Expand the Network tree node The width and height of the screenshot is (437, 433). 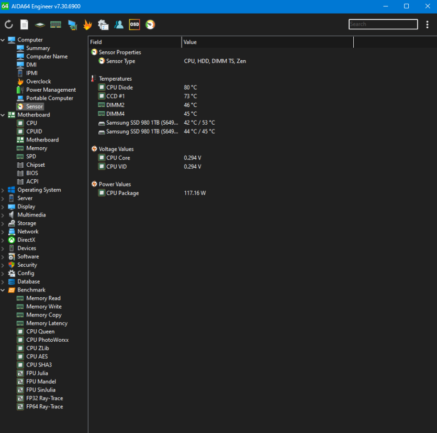[3, 232]
